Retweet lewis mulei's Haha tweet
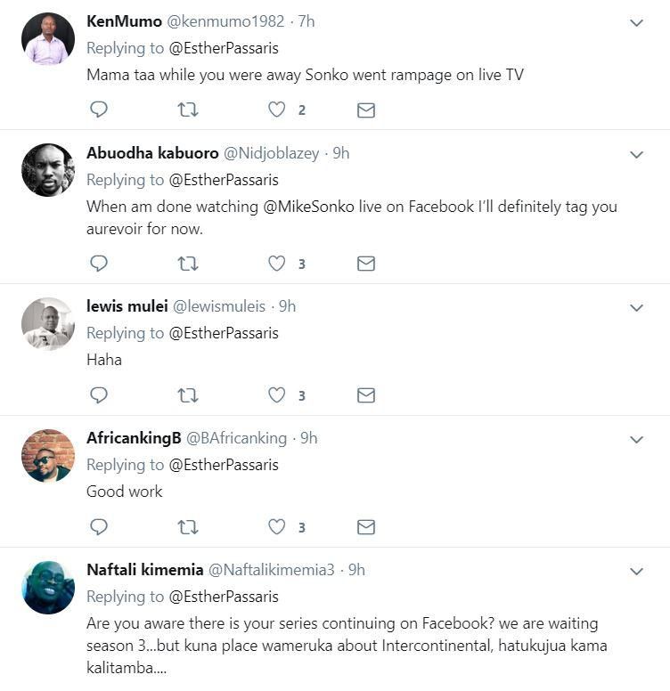This screenshot has width=670, height=691. coord(188,395)
